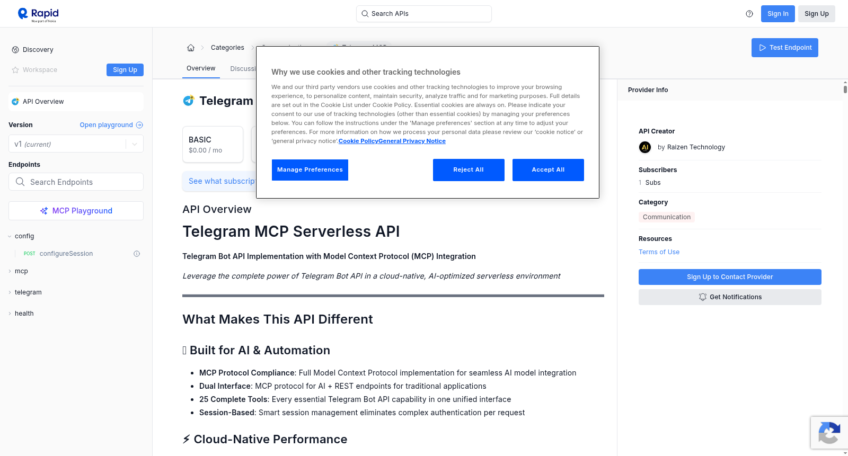Image resolution: width=848 pixels, height=456 pixels.
Task: Collapse the config endpoint group
Action: click(10, 236)
